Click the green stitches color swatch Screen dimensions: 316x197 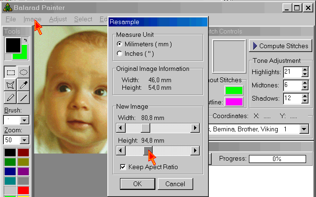click(234, 90)
